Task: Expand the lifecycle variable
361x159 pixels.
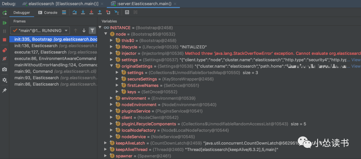Action: (111, 47)
